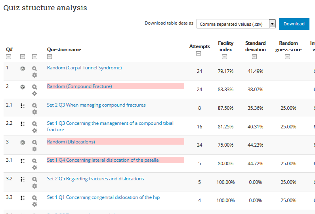Click 25.00% random guess score in row 2.1
The image size is (315, 214).
[288, 108]
